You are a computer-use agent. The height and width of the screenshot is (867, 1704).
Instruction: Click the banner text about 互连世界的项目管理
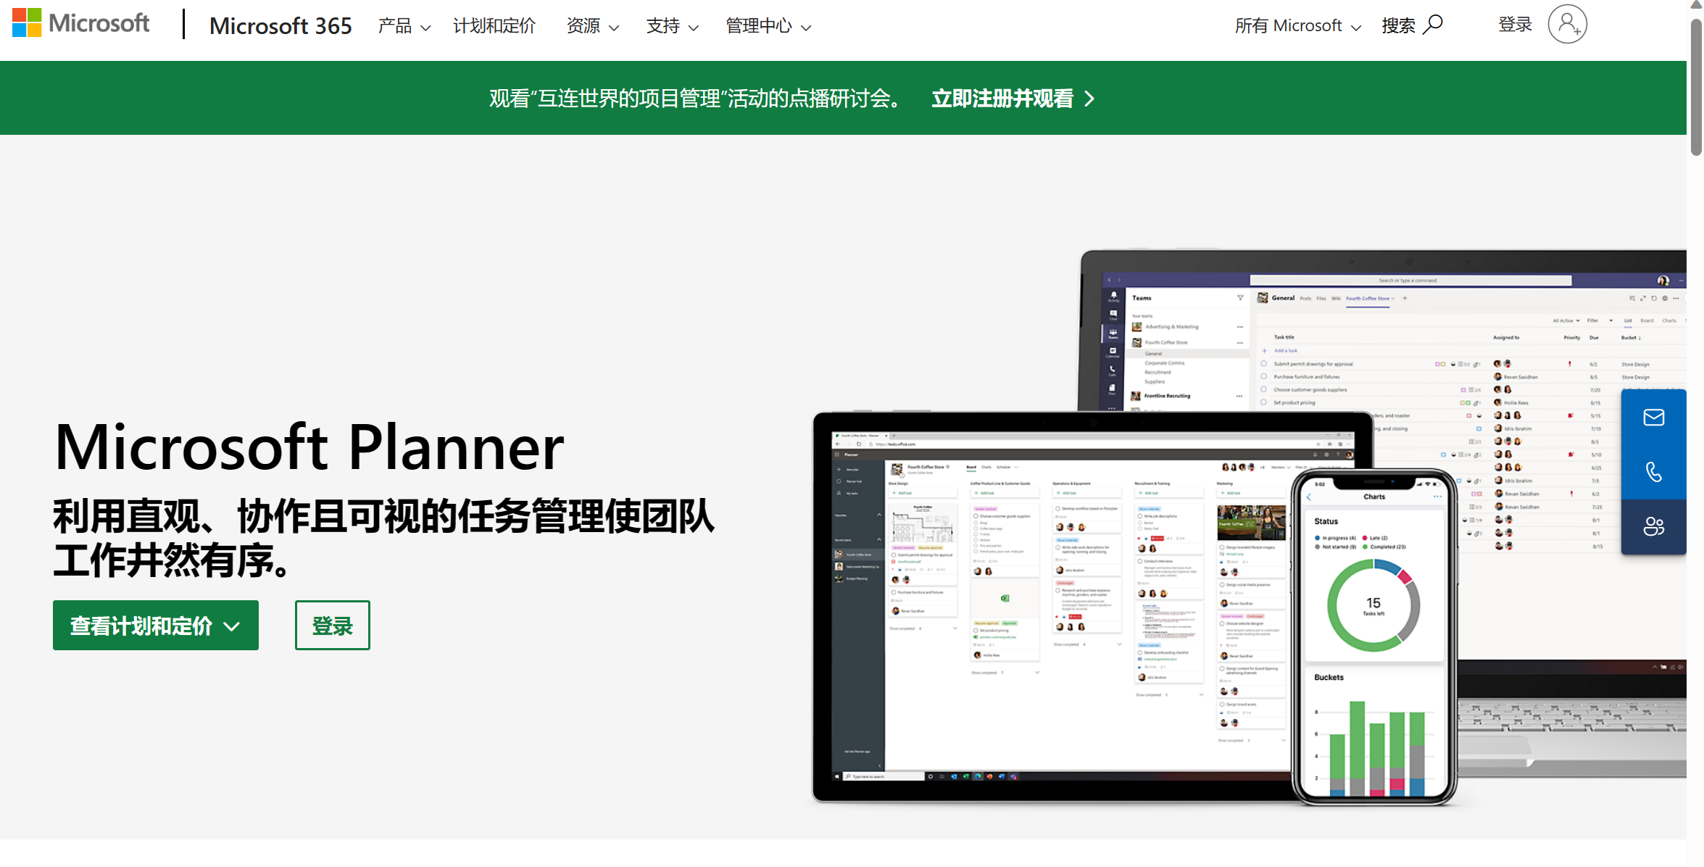click(697, 99)
